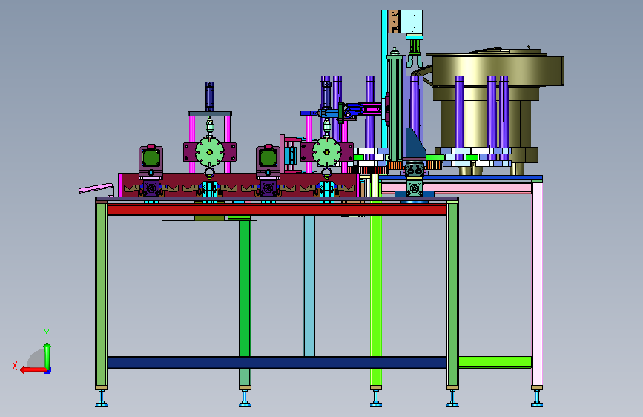Pick the light blue center support leg
Screen dimensions: 643x417
pos(309,286)
